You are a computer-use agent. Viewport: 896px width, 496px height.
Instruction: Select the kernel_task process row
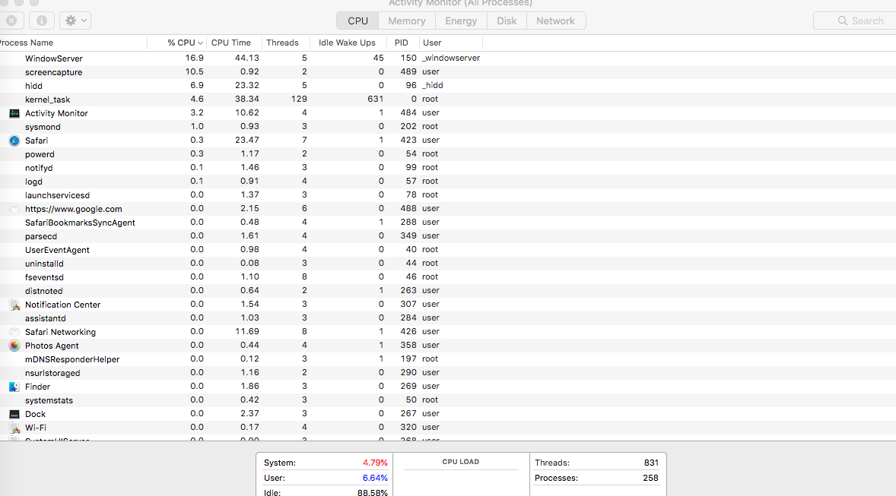click(448, 100)
